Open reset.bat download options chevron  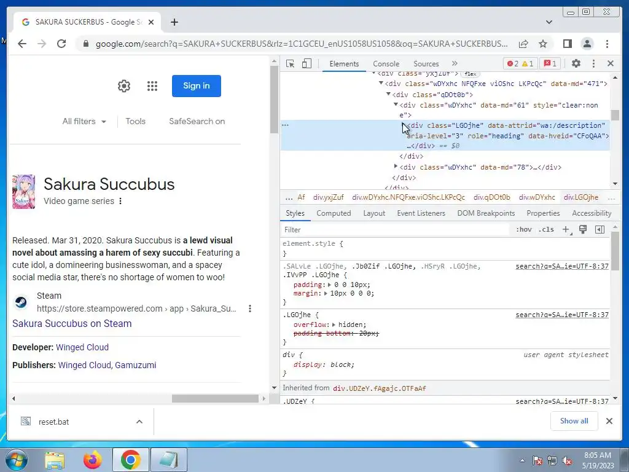tap(139, 422)
